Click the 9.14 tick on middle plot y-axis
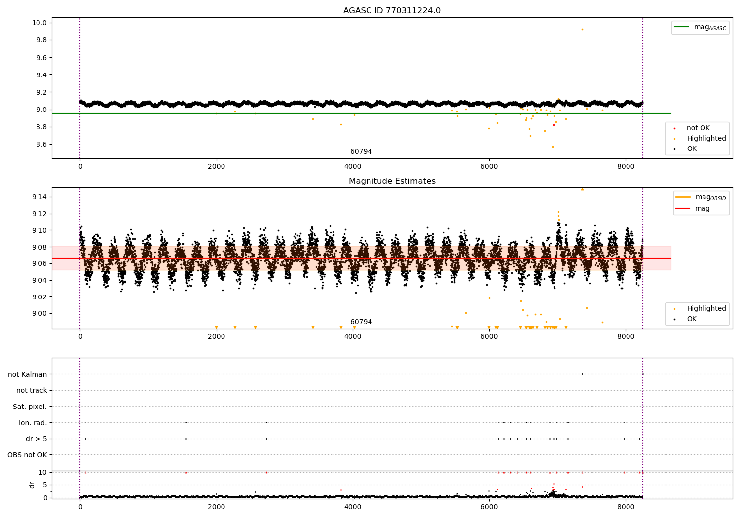The image size is (740, 518). 40,197
